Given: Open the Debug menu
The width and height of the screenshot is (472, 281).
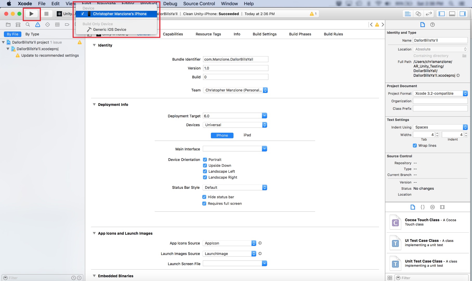Looking at the screenshot, I should pyautogui.click(x=170, y=4).
